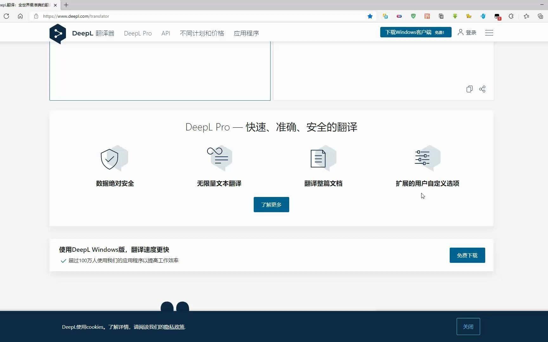
Task: Click the browser address bar URL
Action: tap(76, 16)
